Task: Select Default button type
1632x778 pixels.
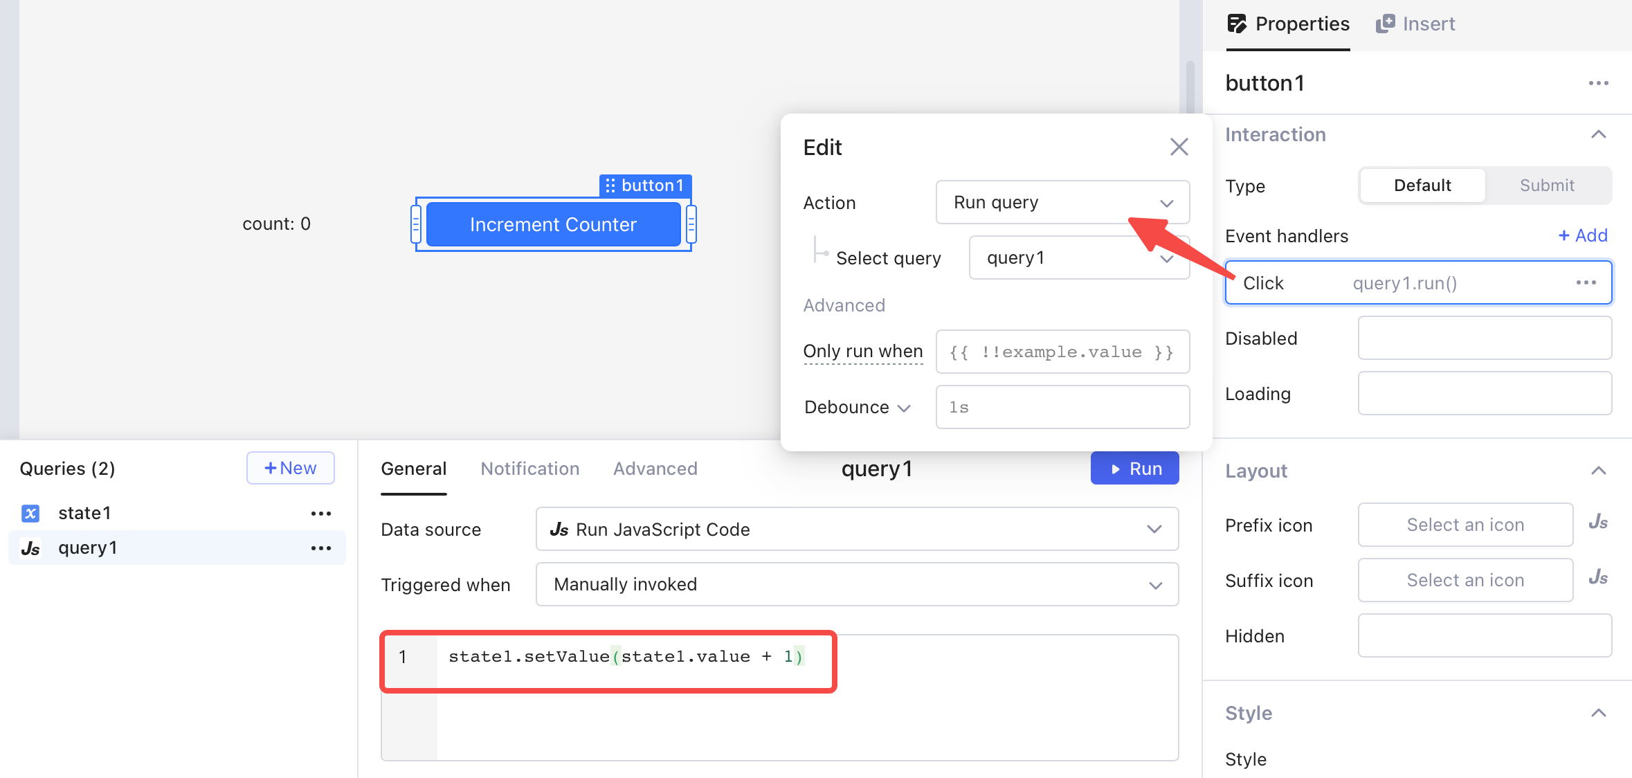Action: point(1422,186)
